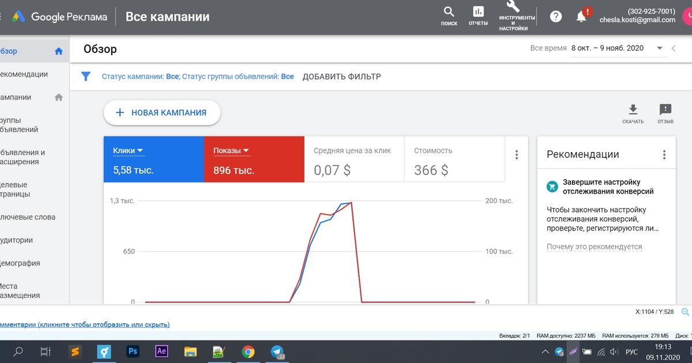692x363 pixels.
Task: Click the account email chesla.kosti@gmail.com
Action: point(637,20)
